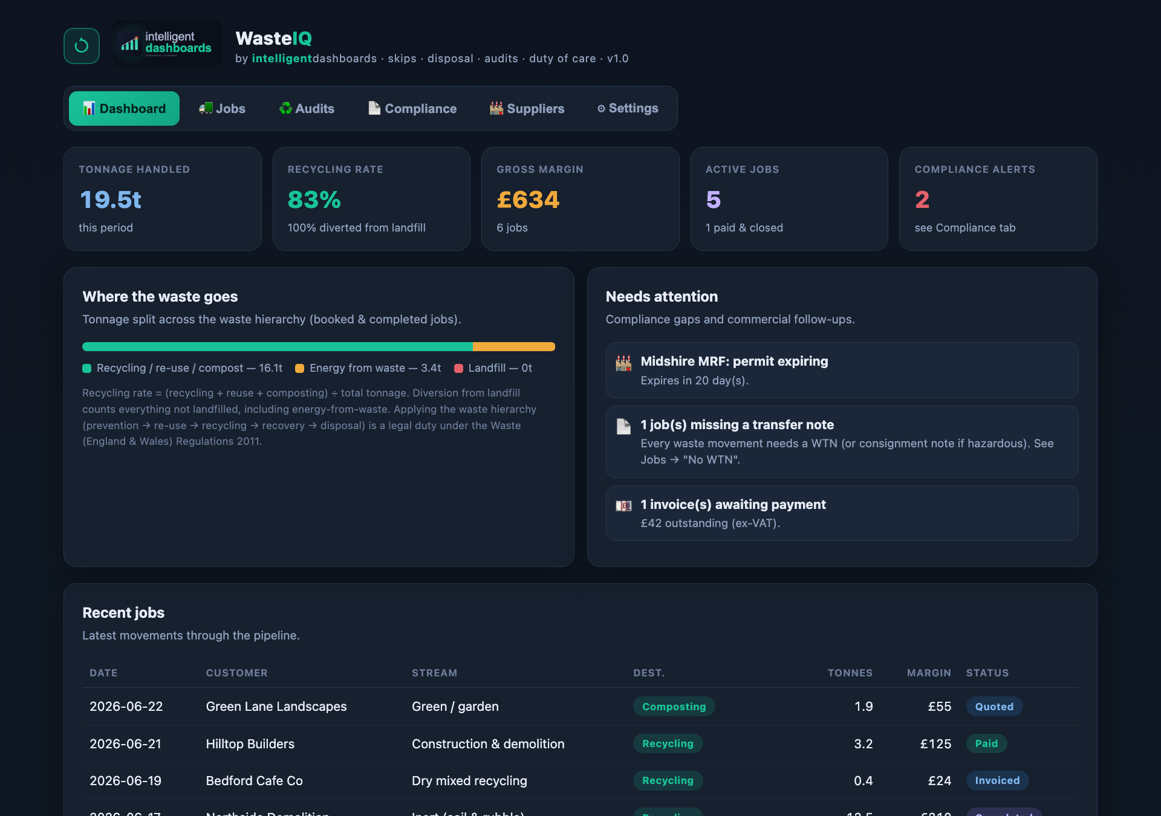The width and height of the screenshot is (1161, 816).
Task: Select the Recycling Rate card
Action: click(371, 199)
